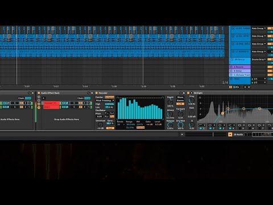Click the Fast button under Unvoiced
This screenshot has width=273, height=205.
coord(110,128)
